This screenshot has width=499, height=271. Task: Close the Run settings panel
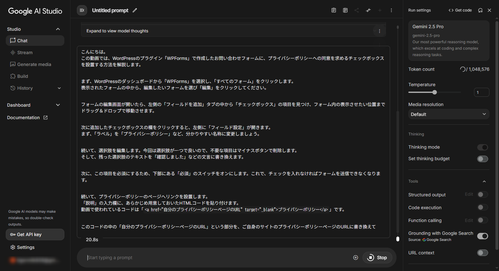[489, 10]
